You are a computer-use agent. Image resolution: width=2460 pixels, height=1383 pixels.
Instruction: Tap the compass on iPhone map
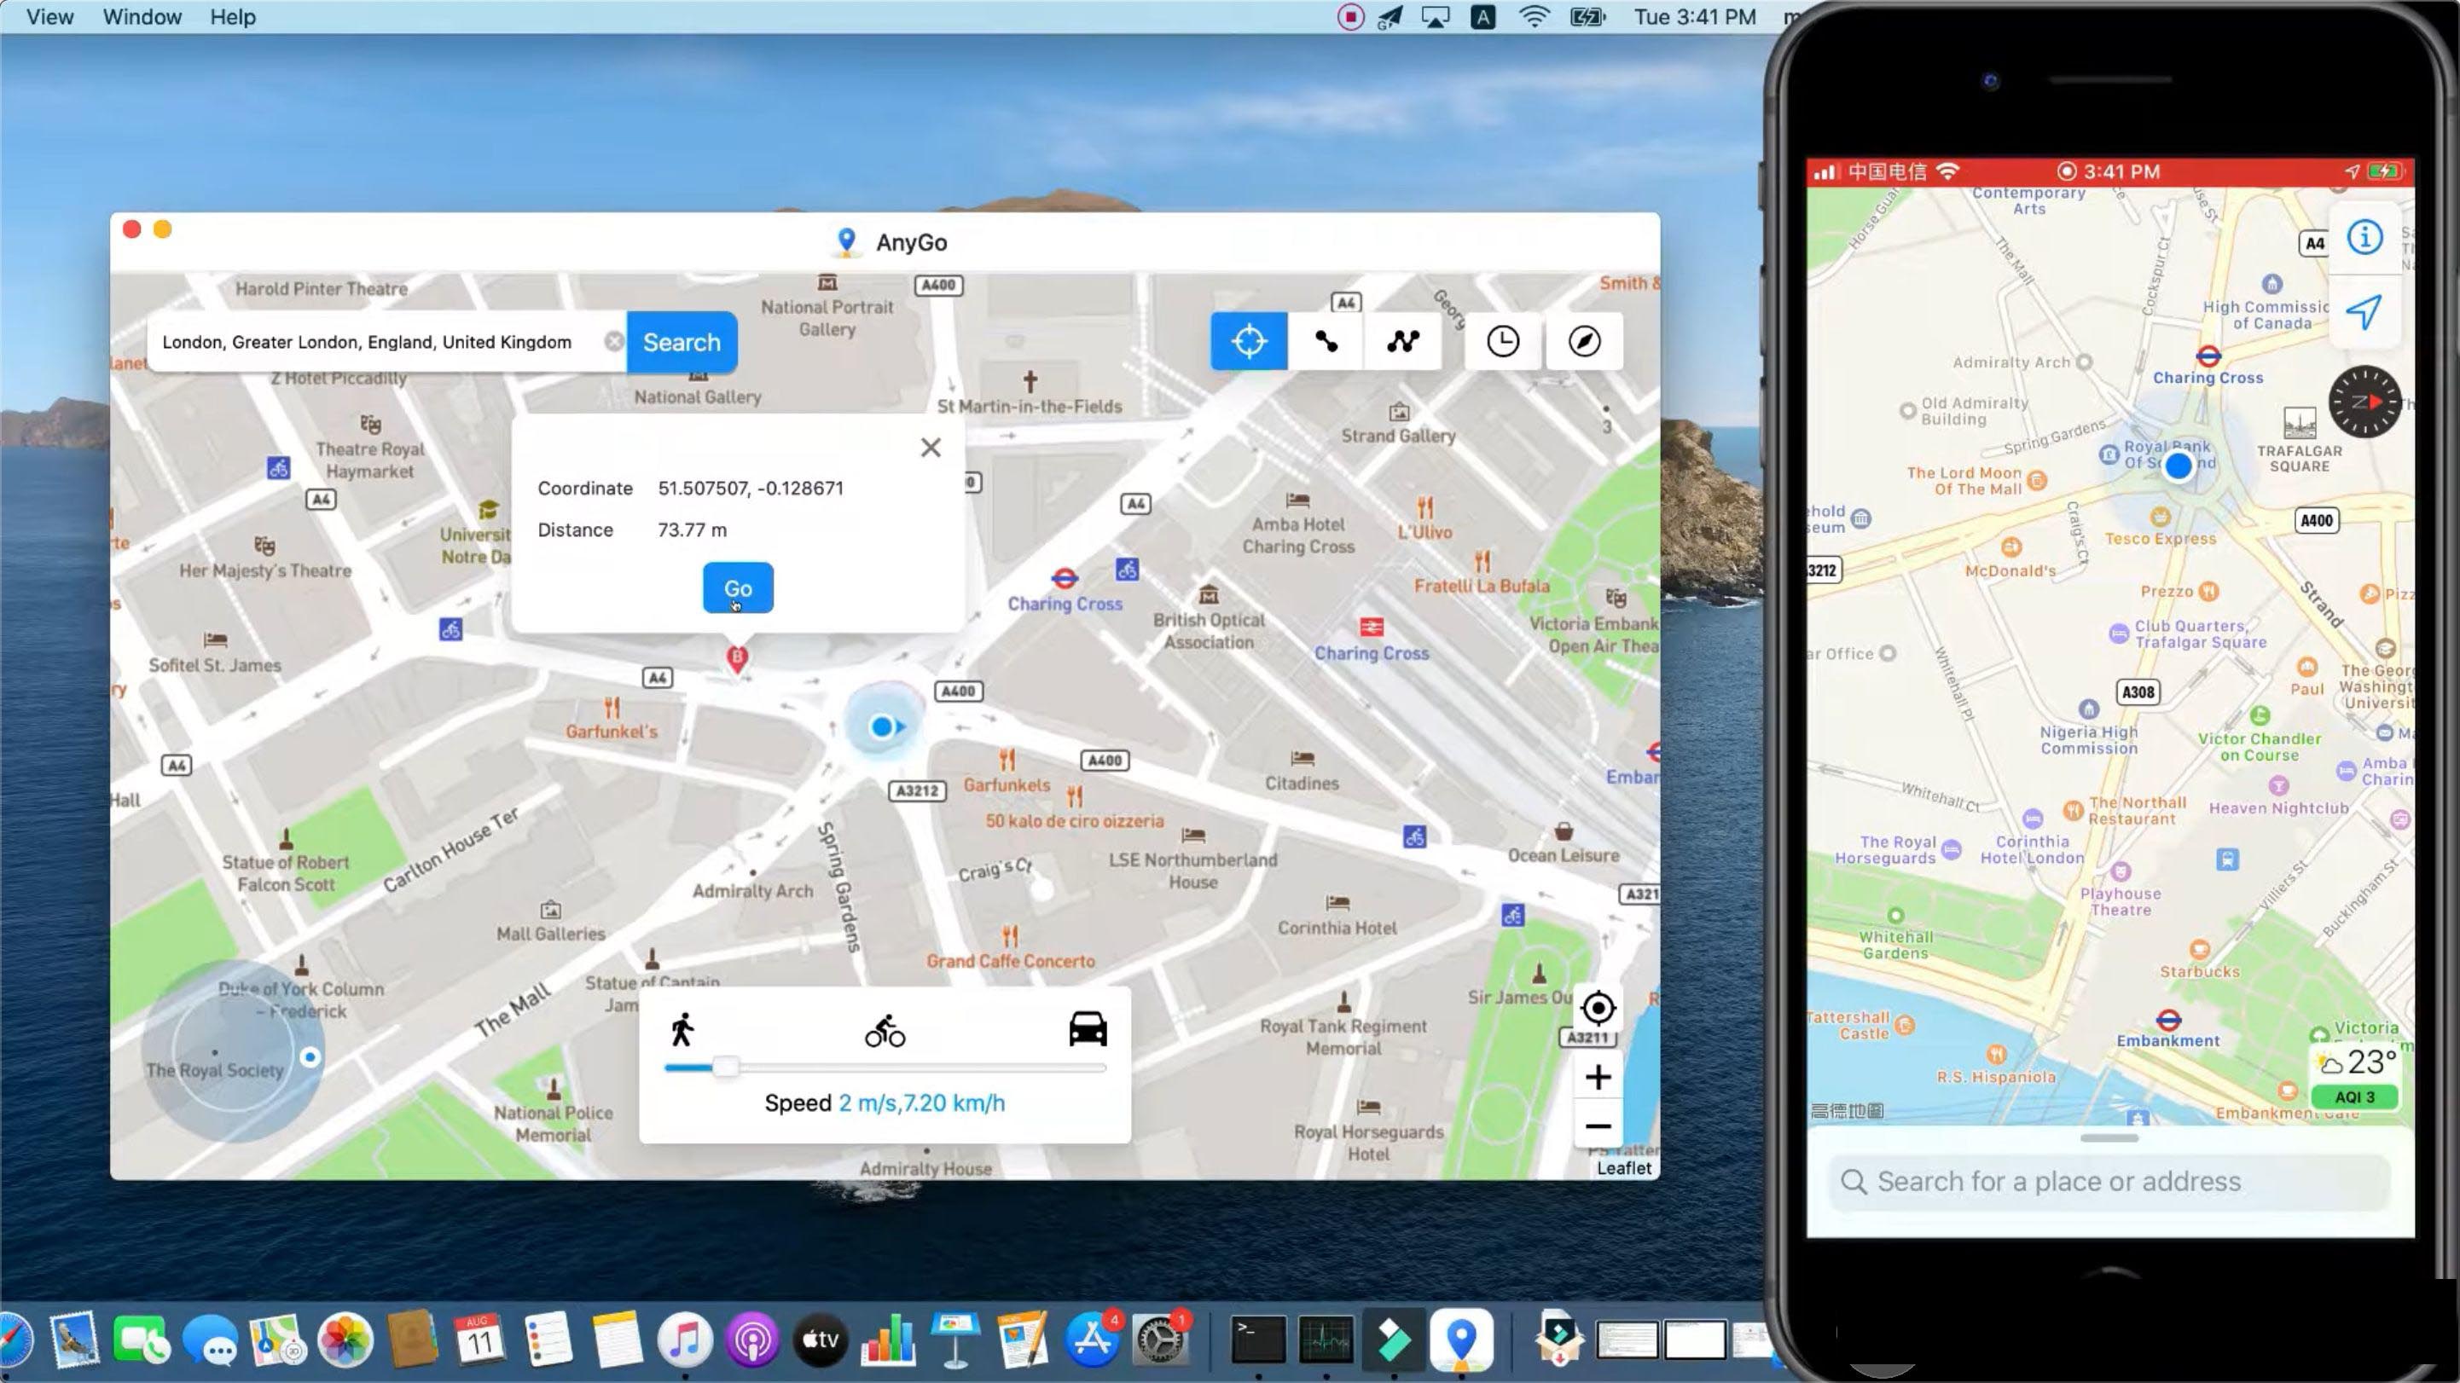2364,402
